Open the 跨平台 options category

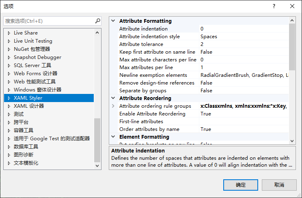pos(21,122)
